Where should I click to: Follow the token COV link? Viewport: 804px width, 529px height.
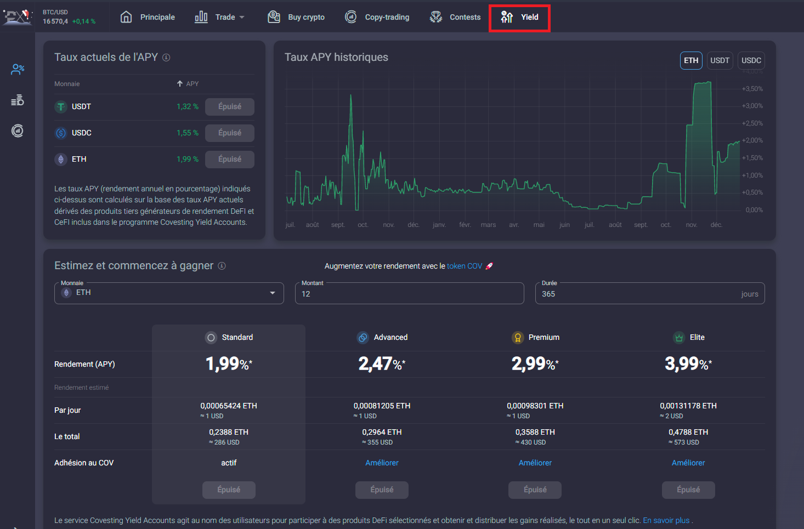point(465,266)
